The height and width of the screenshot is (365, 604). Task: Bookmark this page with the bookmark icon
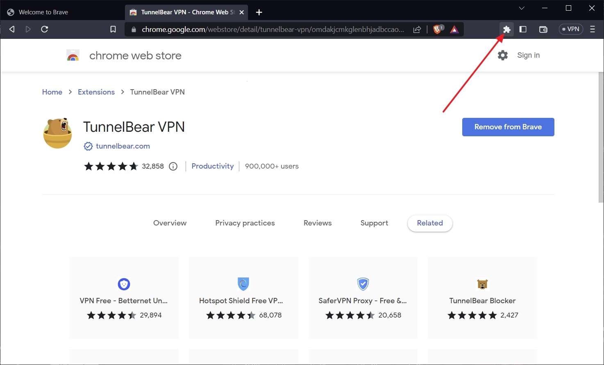coord(113,29)
